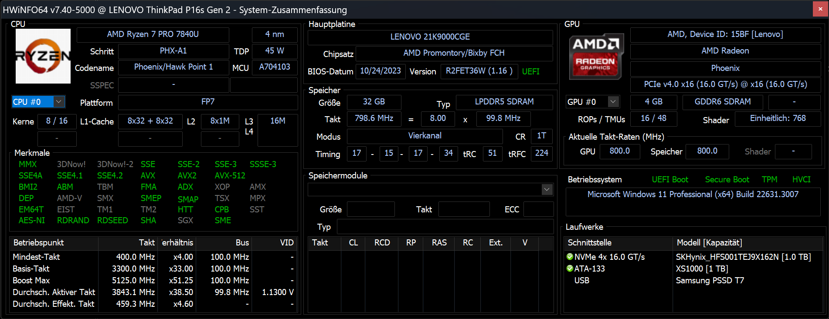
Task: Click green check icon beside NVMe 4x 16.0 GT/s
Action: (x=570, y=257)
